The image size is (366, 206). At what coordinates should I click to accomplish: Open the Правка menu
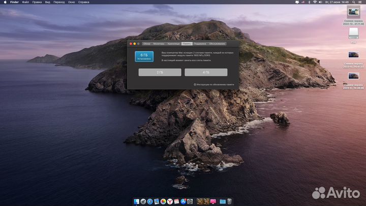point(37,2)
